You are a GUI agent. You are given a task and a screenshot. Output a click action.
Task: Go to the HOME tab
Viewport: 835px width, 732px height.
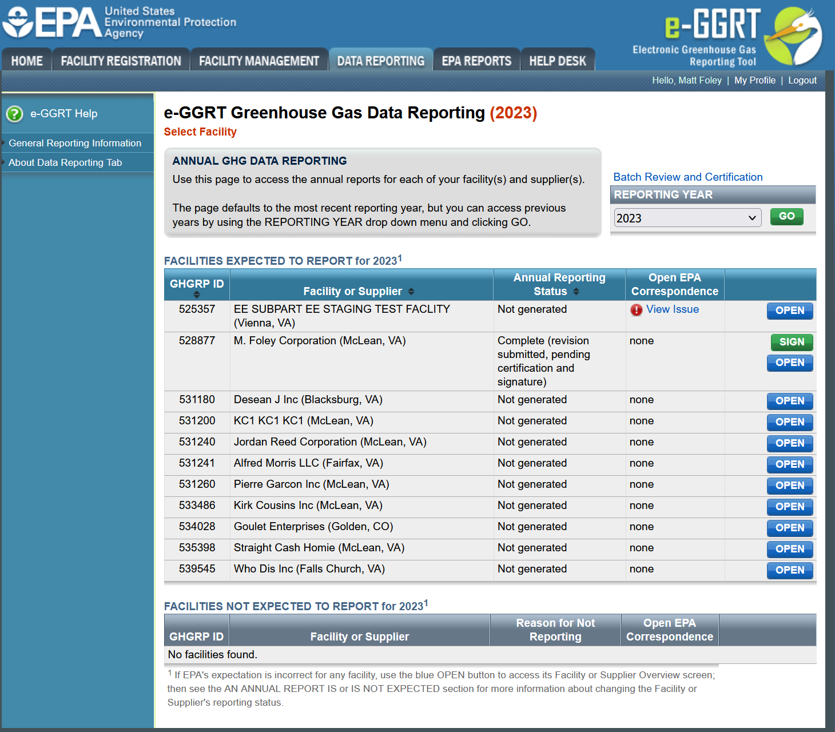tap(27, 61)
